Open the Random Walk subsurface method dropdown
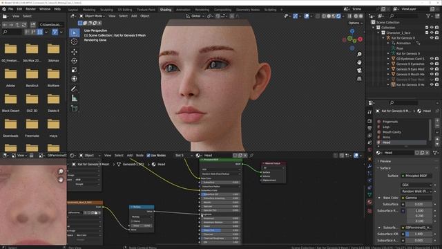 416,191
